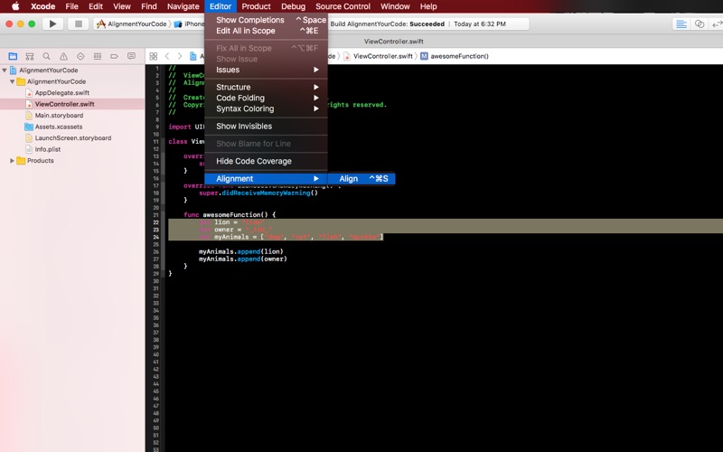Go back with the jump bar left arrow
The image size is (723, 452).
point(167,56)
